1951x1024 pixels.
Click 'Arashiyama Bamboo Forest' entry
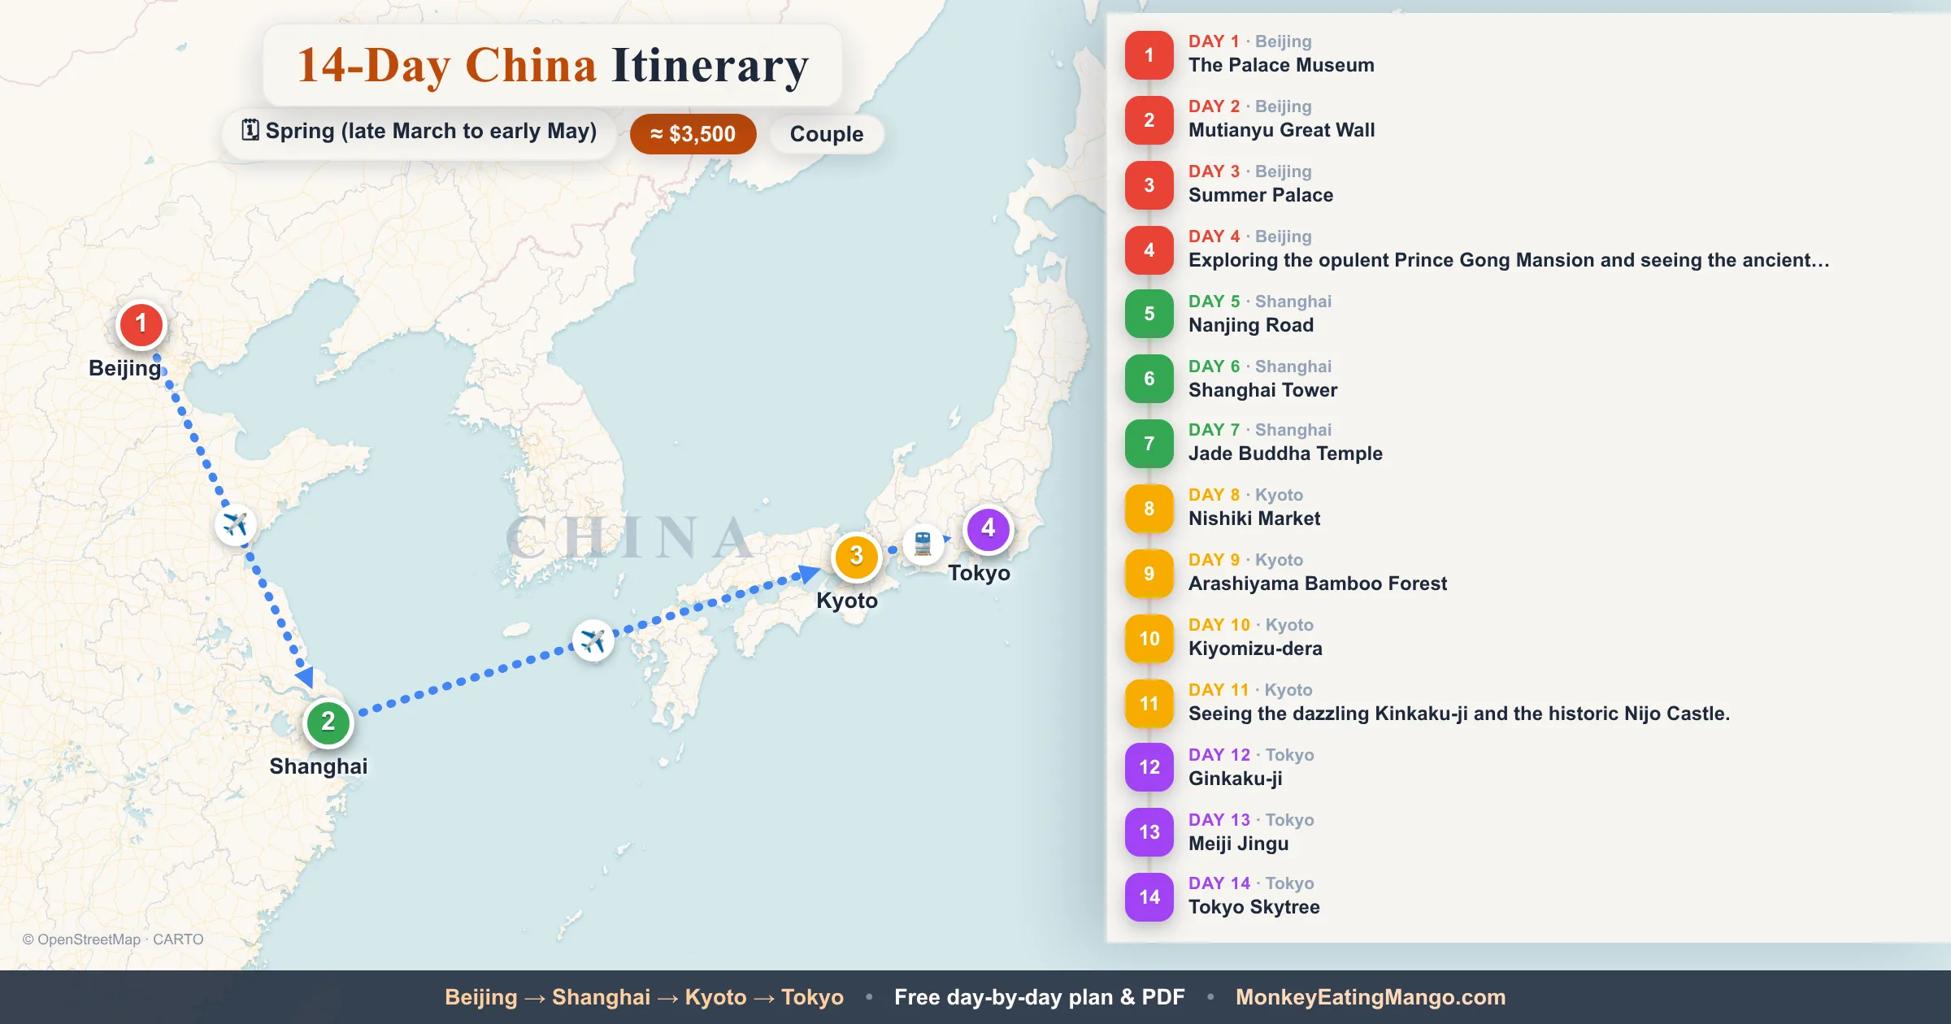click(1318, 584)
